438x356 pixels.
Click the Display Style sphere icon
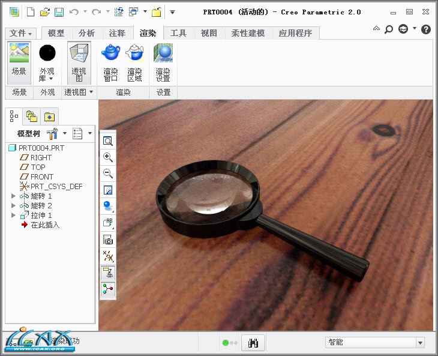pos(108,207)
